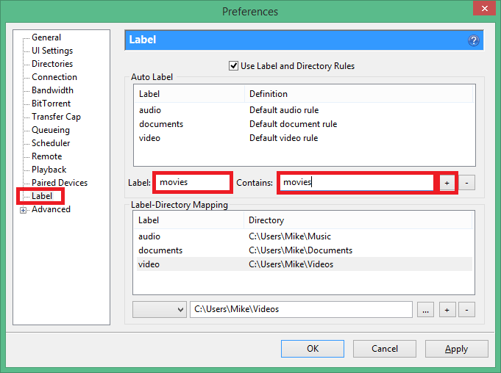This screenshot has height=373, width=501.
Task: Click the Apply button
Action: (456, 349)
